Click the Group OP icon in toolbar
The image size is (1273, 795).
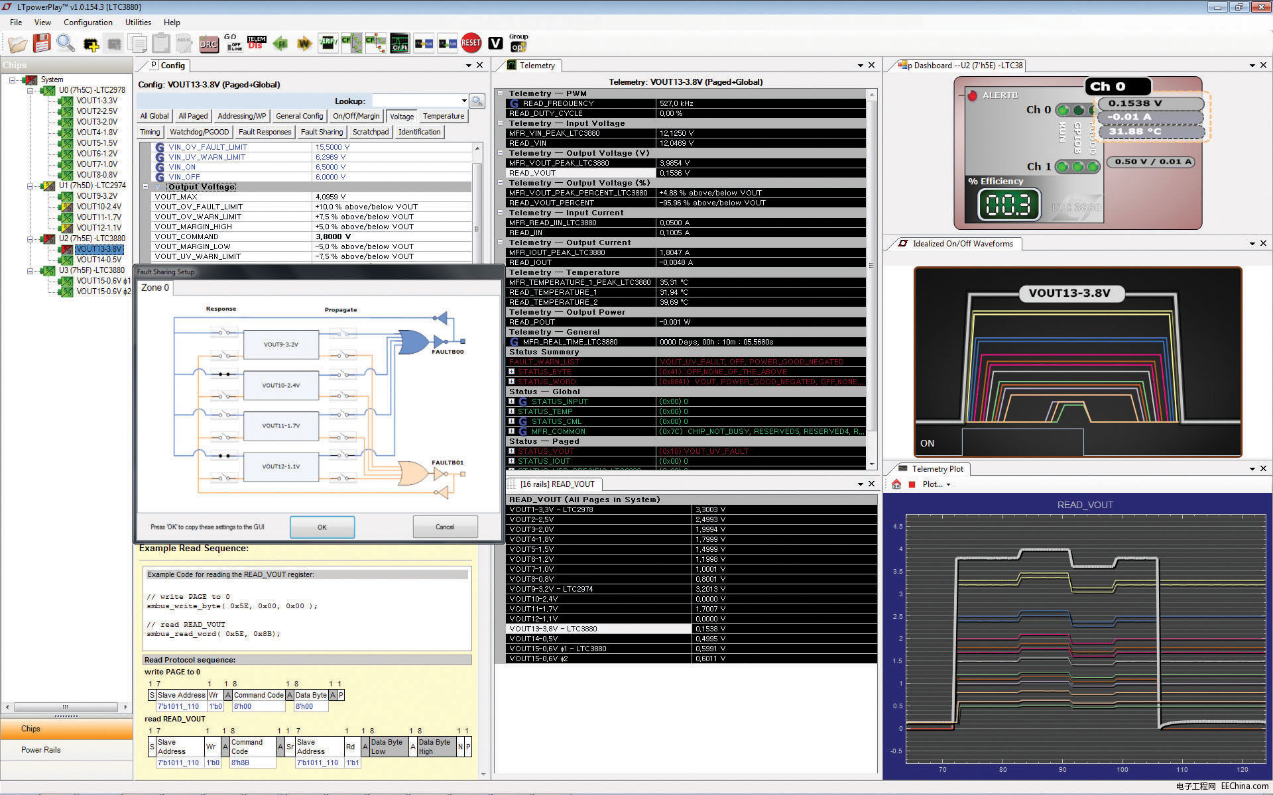pyautogui.click(x=518, y=46)
